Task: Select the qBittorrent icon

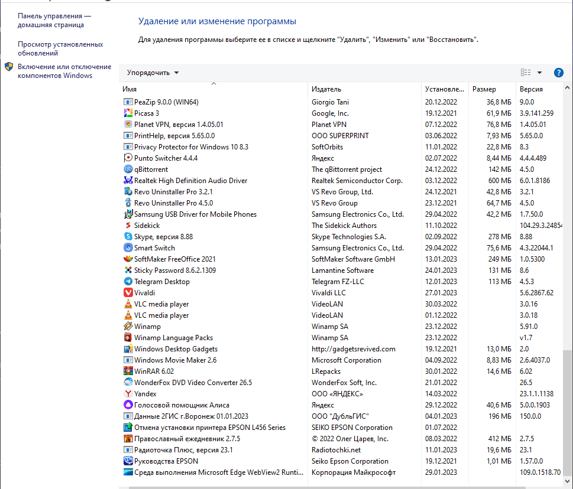Action: 128,169
